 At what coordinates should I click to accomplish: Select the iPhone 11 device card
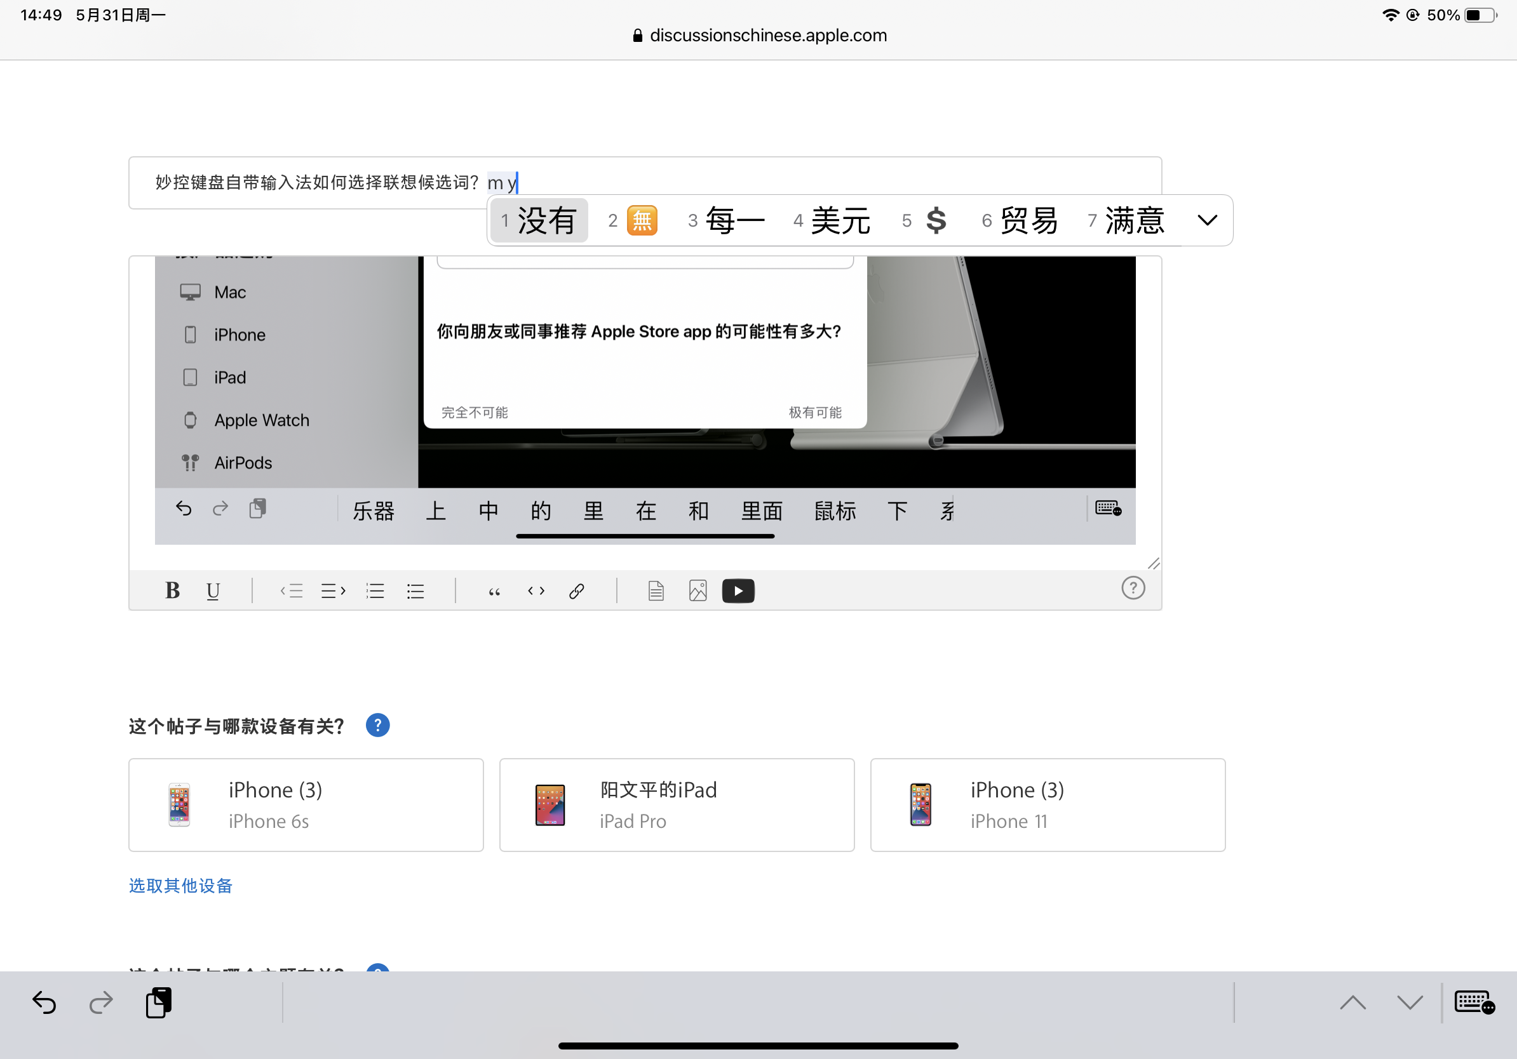pyautogui.click(x=1048, y=805)
